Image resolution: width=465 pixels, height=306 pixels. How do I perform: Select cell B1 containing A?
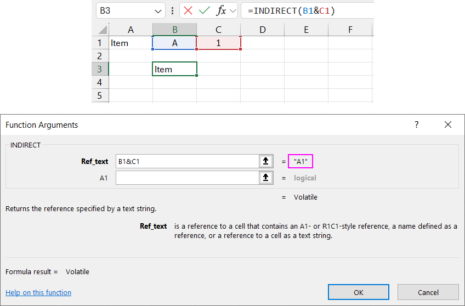[x=175, y=43]
